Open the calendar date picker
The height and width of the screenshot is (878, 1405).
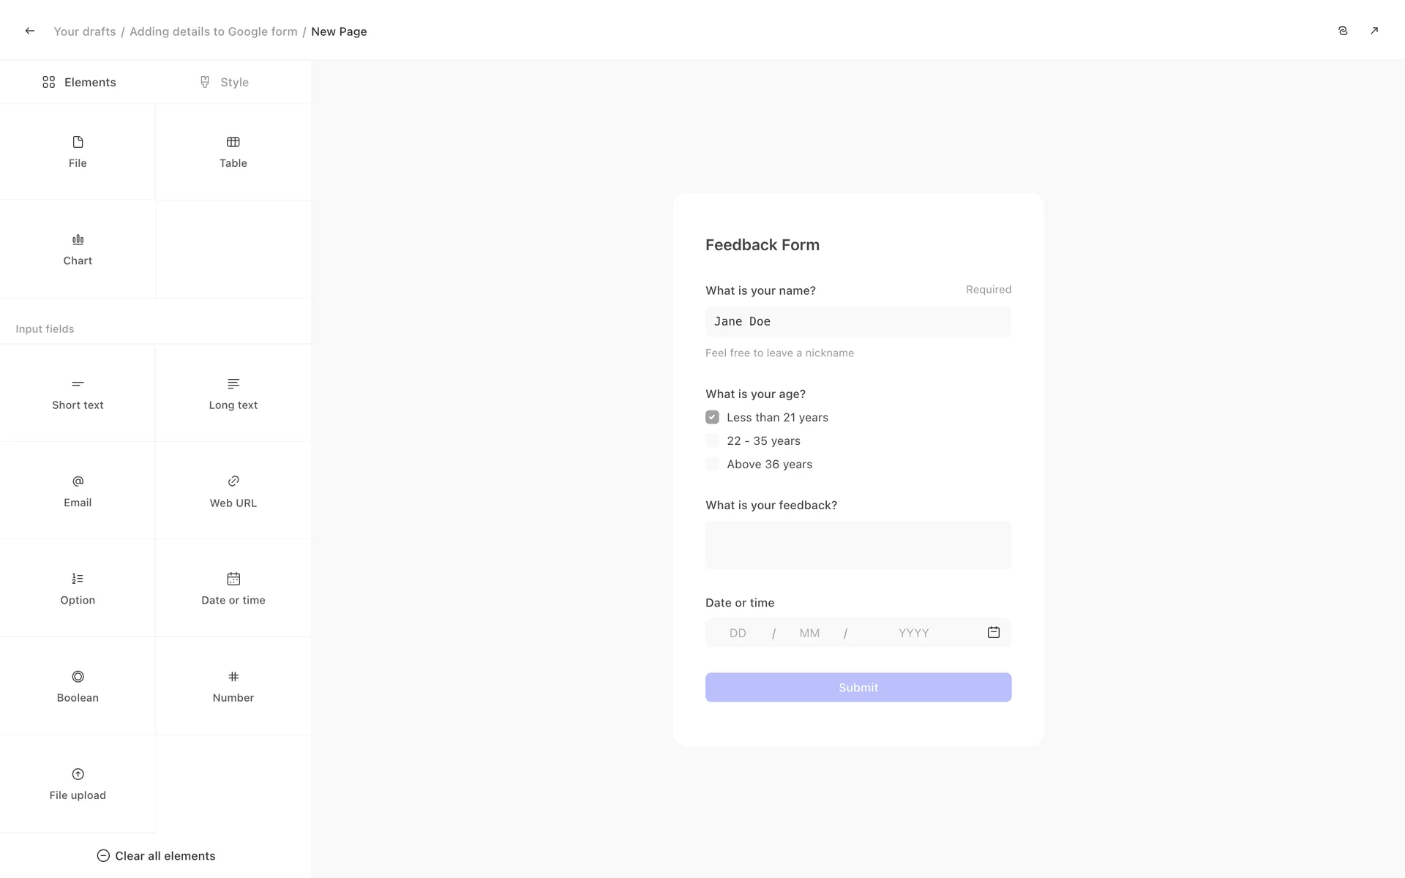[x=993, y=633]
